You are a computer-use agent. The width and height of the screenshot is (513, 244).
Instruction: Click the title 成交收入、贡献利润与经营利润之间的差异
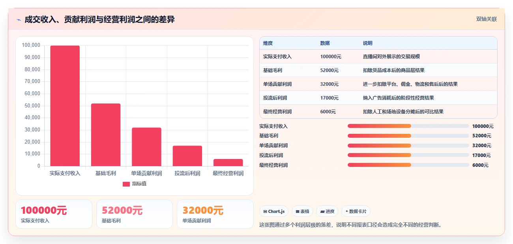99,20
